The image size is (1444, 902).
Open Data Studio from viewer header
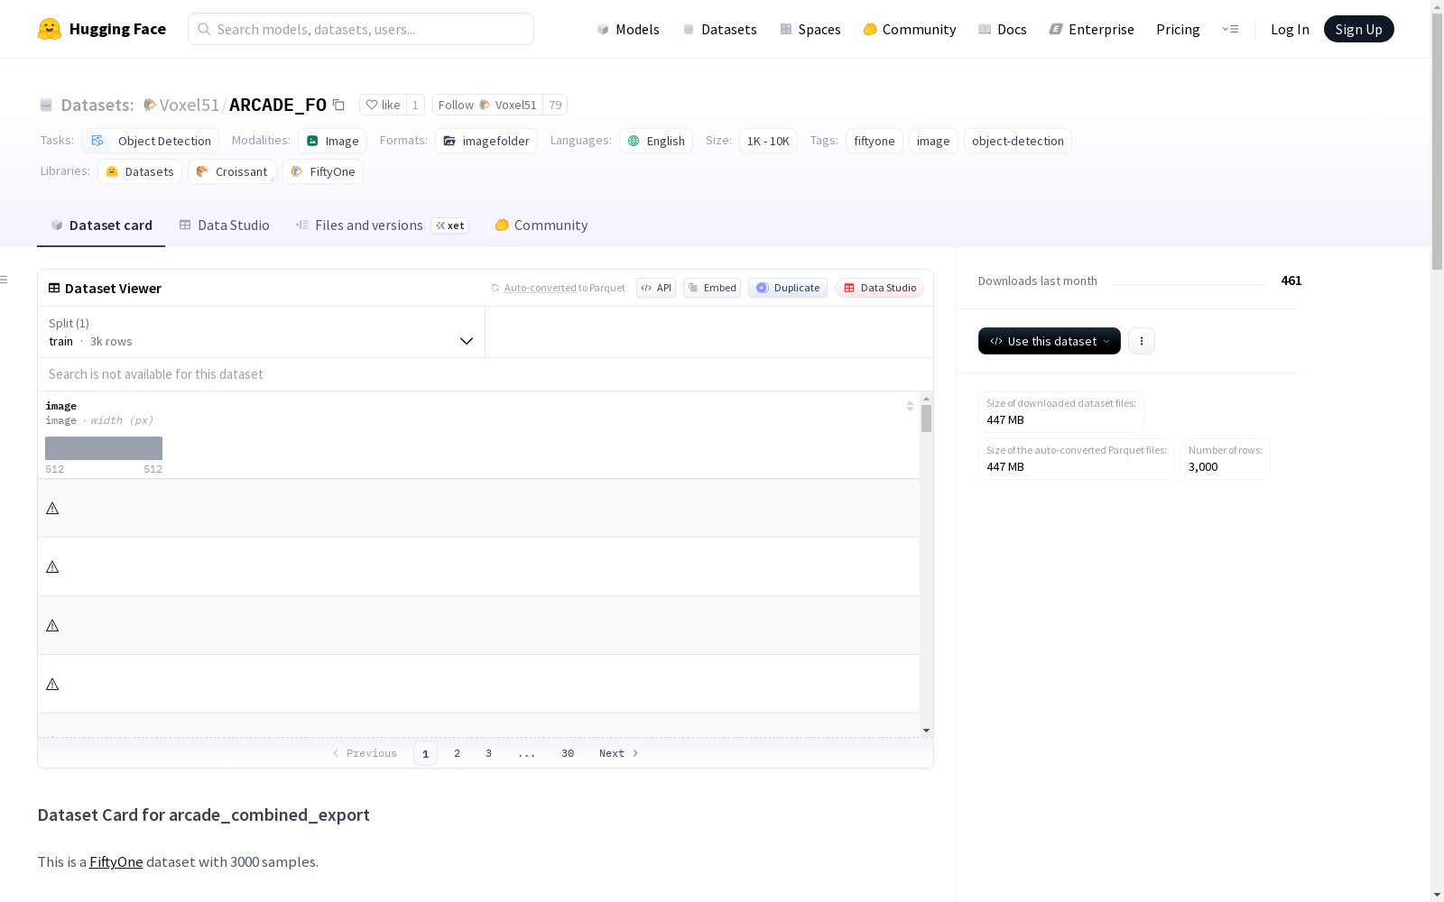pyautogui.click(x=880, y=288)
